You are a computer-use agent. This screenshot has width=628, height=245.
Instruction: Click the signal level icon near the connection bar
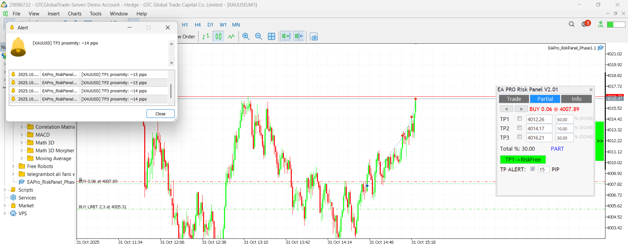[x=601, y=24]
